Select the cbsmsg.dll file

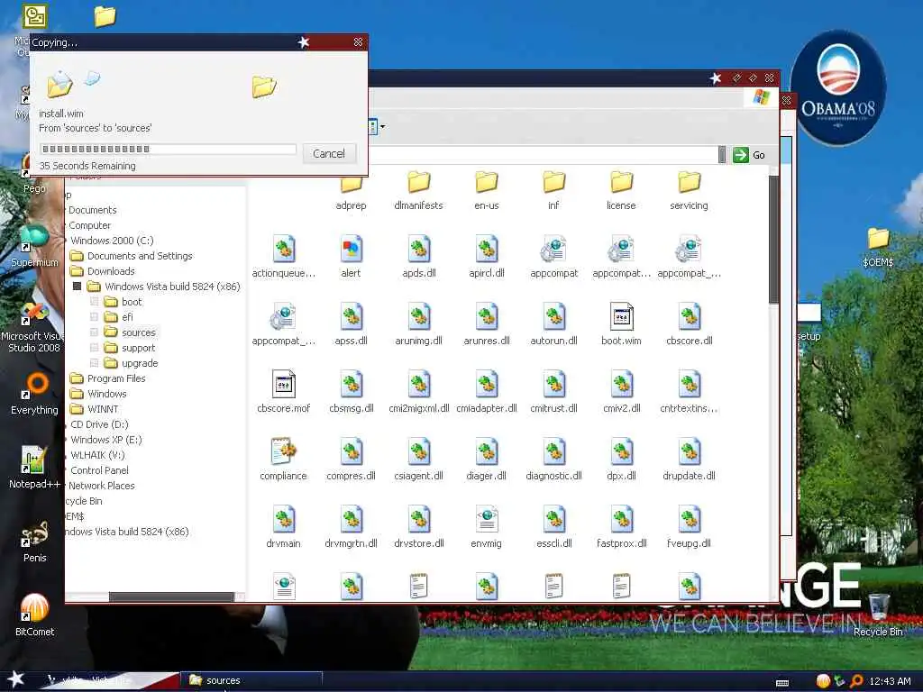pos(351,392)
